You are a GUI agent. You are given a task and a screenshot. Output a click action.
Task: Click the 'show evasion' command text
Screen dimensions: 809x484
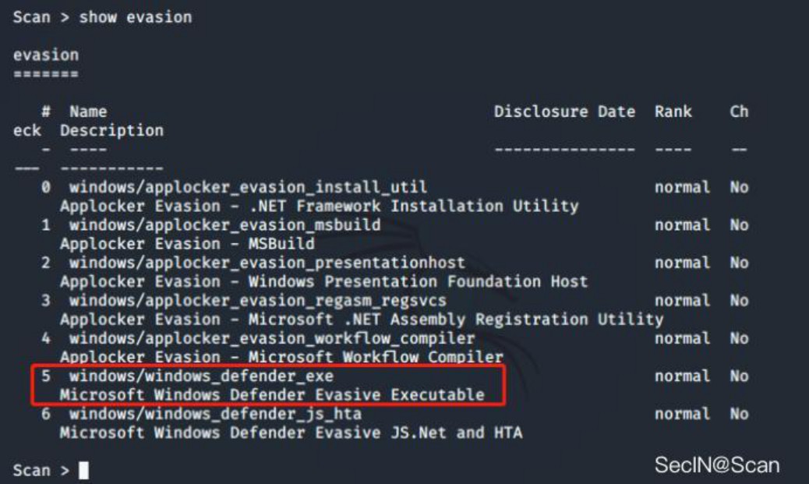135,17
